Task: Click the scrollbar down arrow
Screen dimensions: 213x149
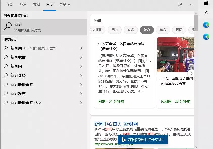Action: click(196, 147)
